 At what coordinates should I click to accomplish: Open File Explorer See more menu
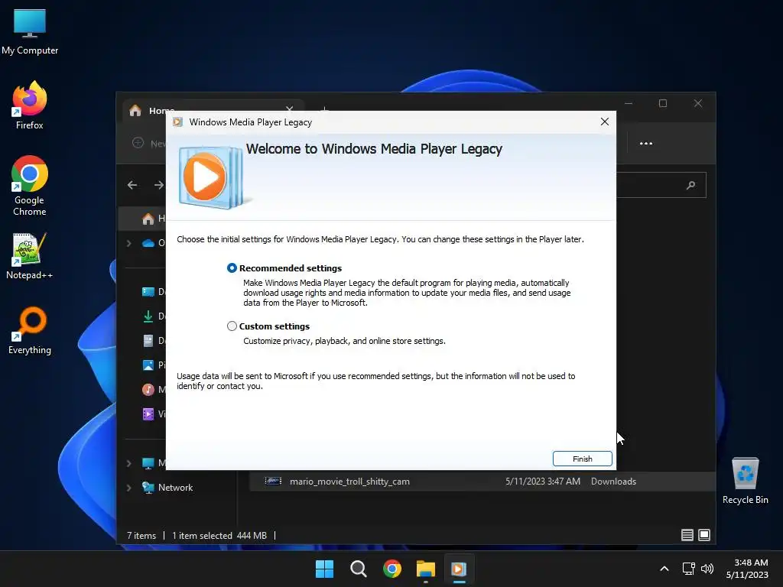645,143
